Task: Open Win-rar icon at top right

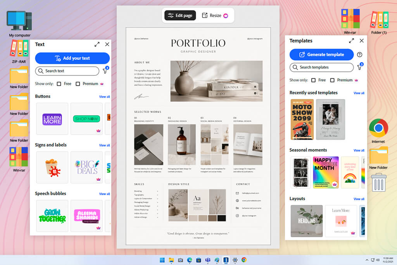Action: pos(350,22)
